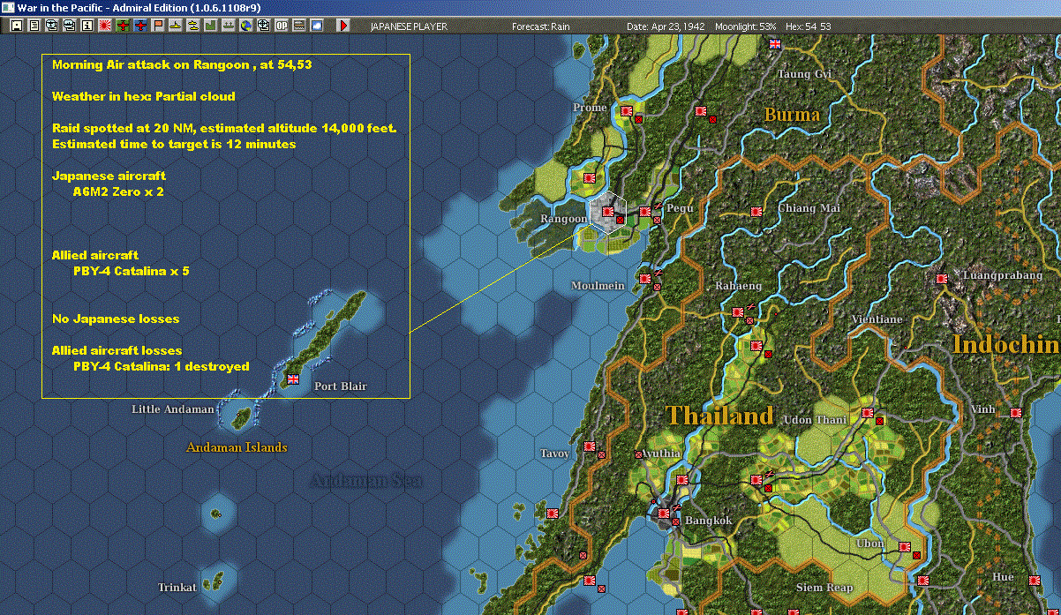The image size is (1061, 615).
Task: Click 'PBY-4 Catalina: 1 destroyed' line
Action: click(162, 366)
